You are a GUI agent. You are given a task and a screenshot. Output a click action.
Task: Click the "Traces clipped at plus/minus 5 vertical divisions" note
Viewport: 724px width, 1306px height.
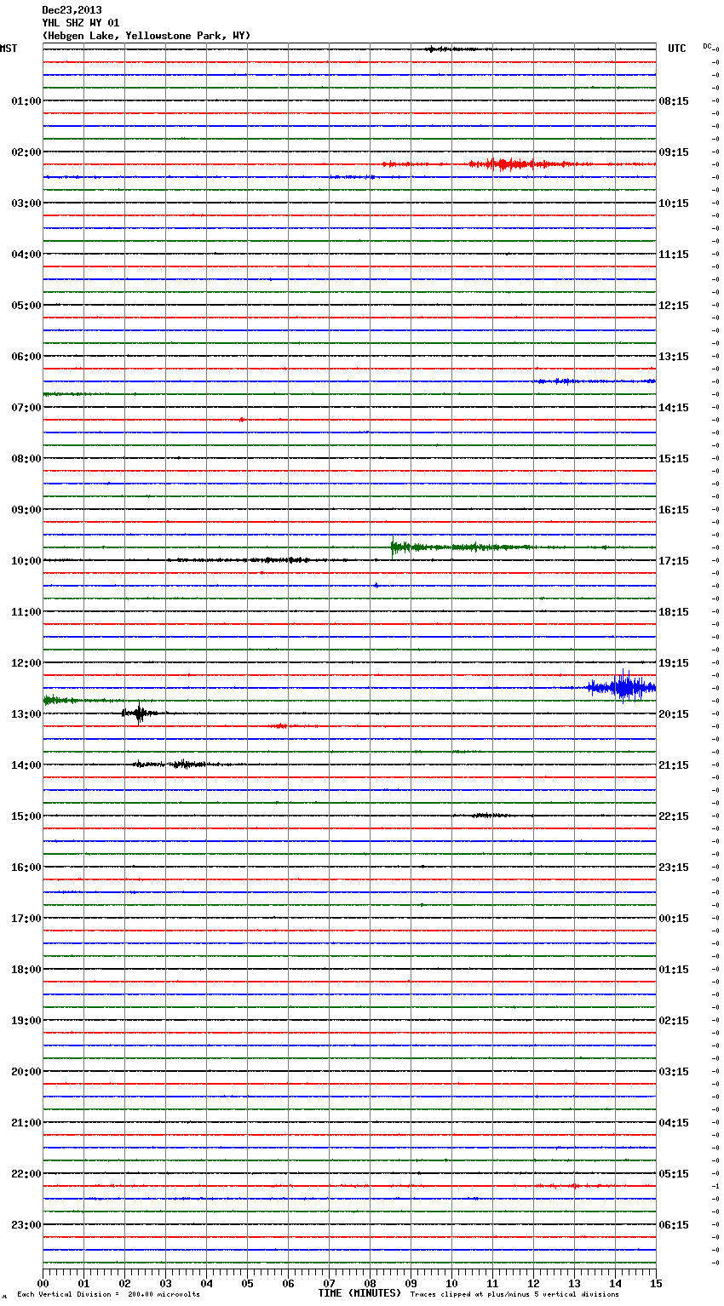click(x=514, y=1295)
